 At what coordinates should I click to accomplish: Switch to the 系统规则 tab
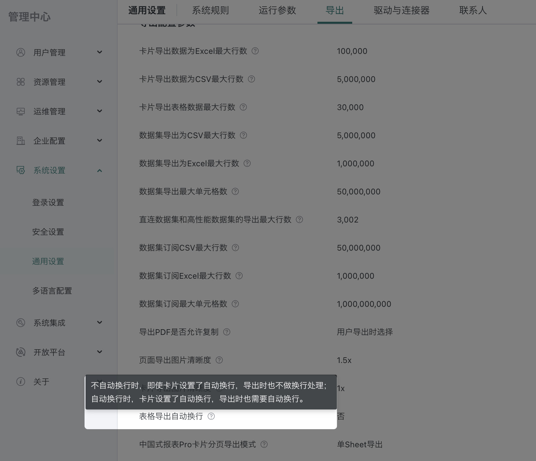210,11
